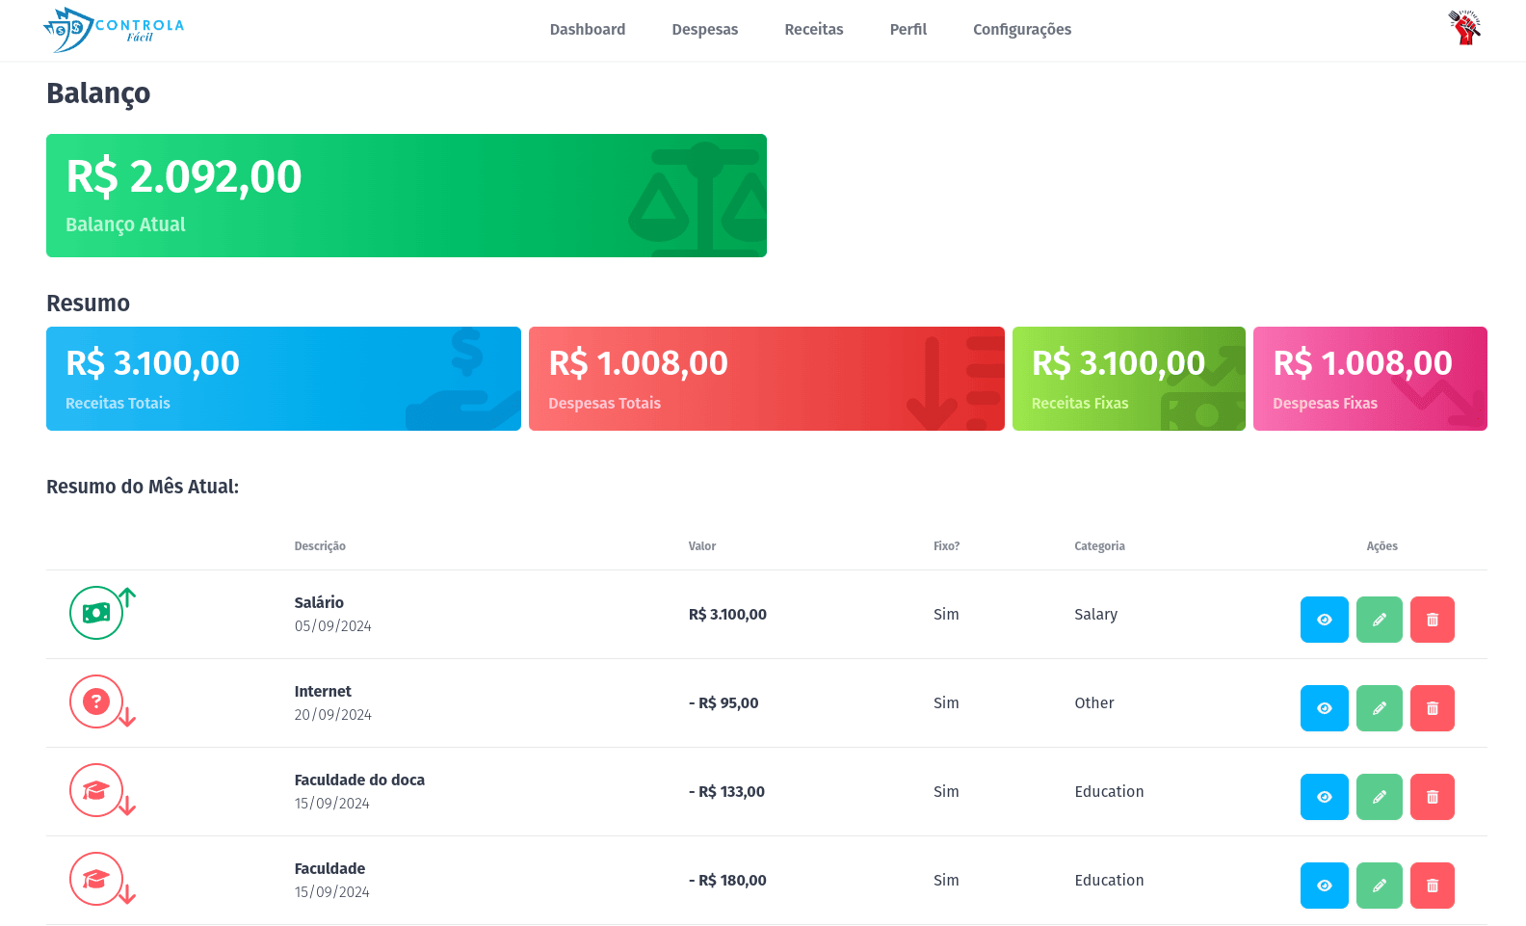Click the Other category cell
Viewport: 1526px width, 926px height.
(x=1094, y=703)
